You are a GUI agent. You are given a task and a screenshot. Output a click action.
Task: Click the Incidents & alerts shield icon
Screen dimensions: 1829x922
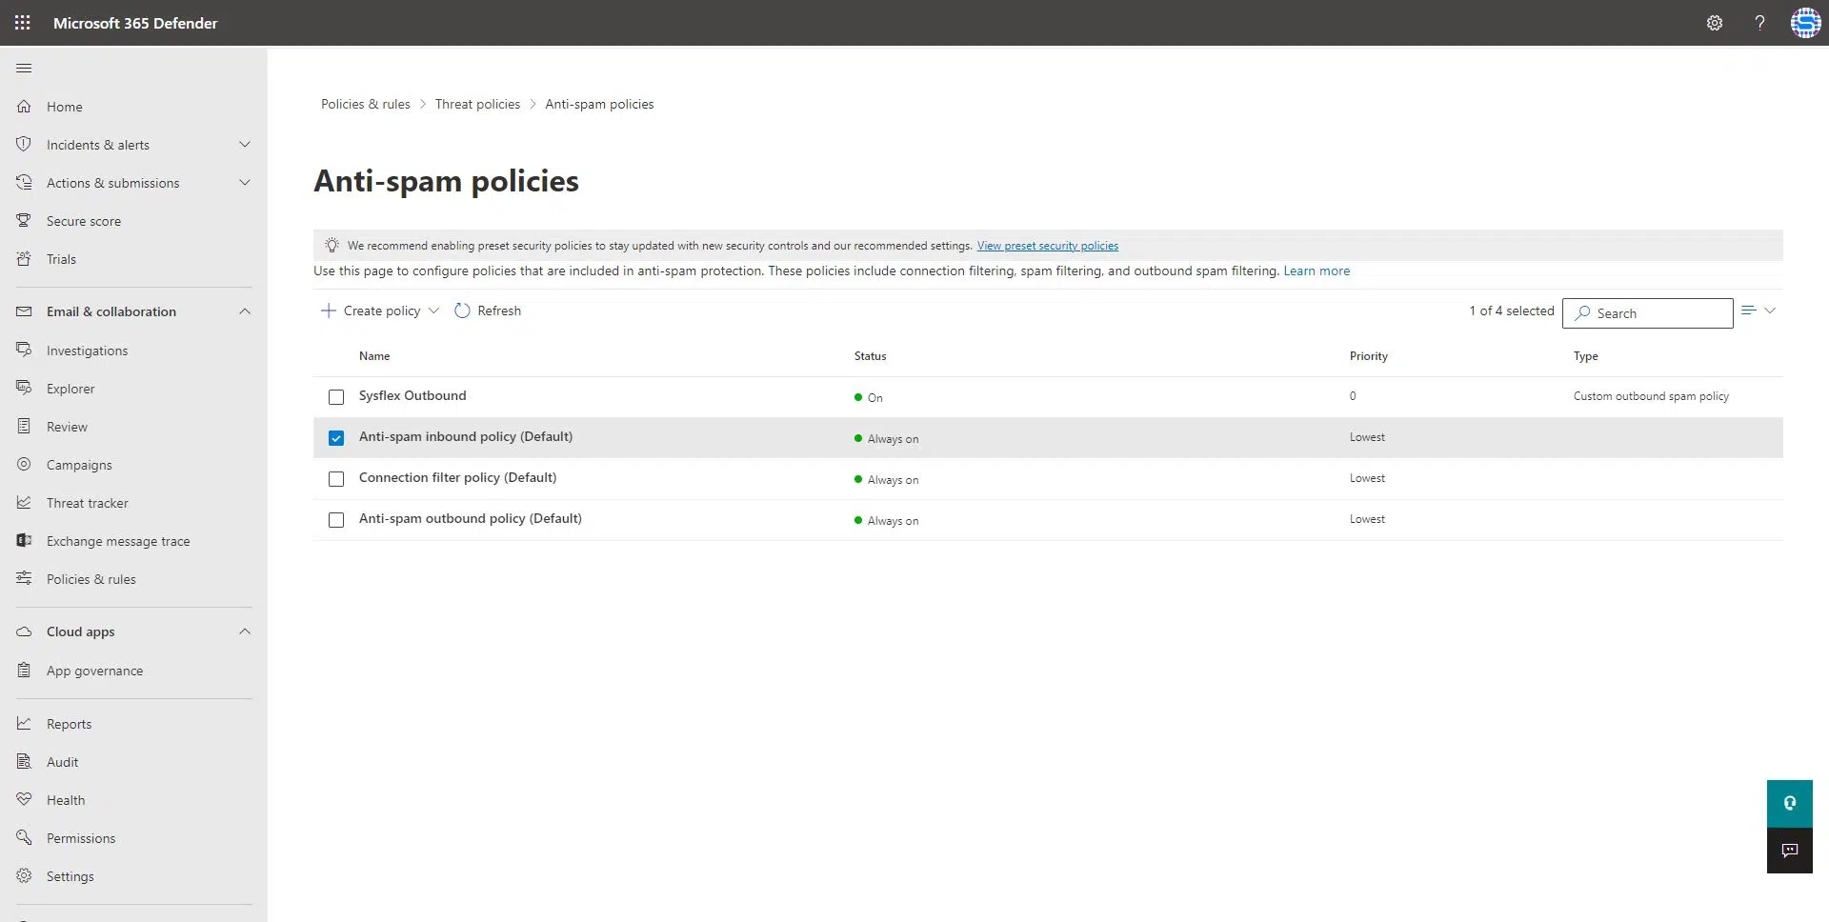point(25,144)
